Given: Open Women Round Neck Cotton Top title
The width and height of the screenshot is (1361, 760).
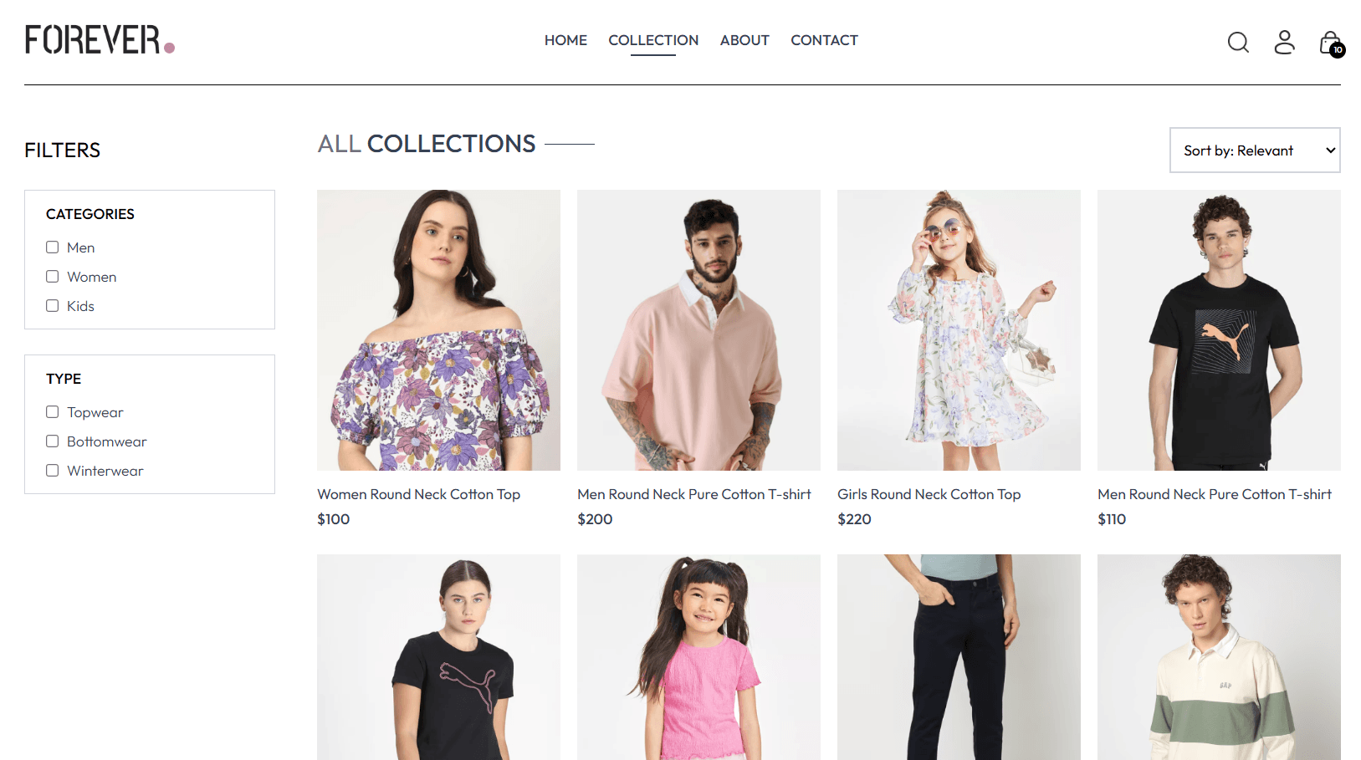Looking at the screenshot, I should click(x=418, y=494).
